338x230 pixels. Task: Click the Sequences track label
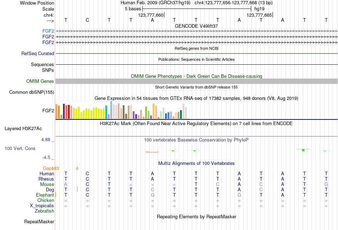coord(42,65)
